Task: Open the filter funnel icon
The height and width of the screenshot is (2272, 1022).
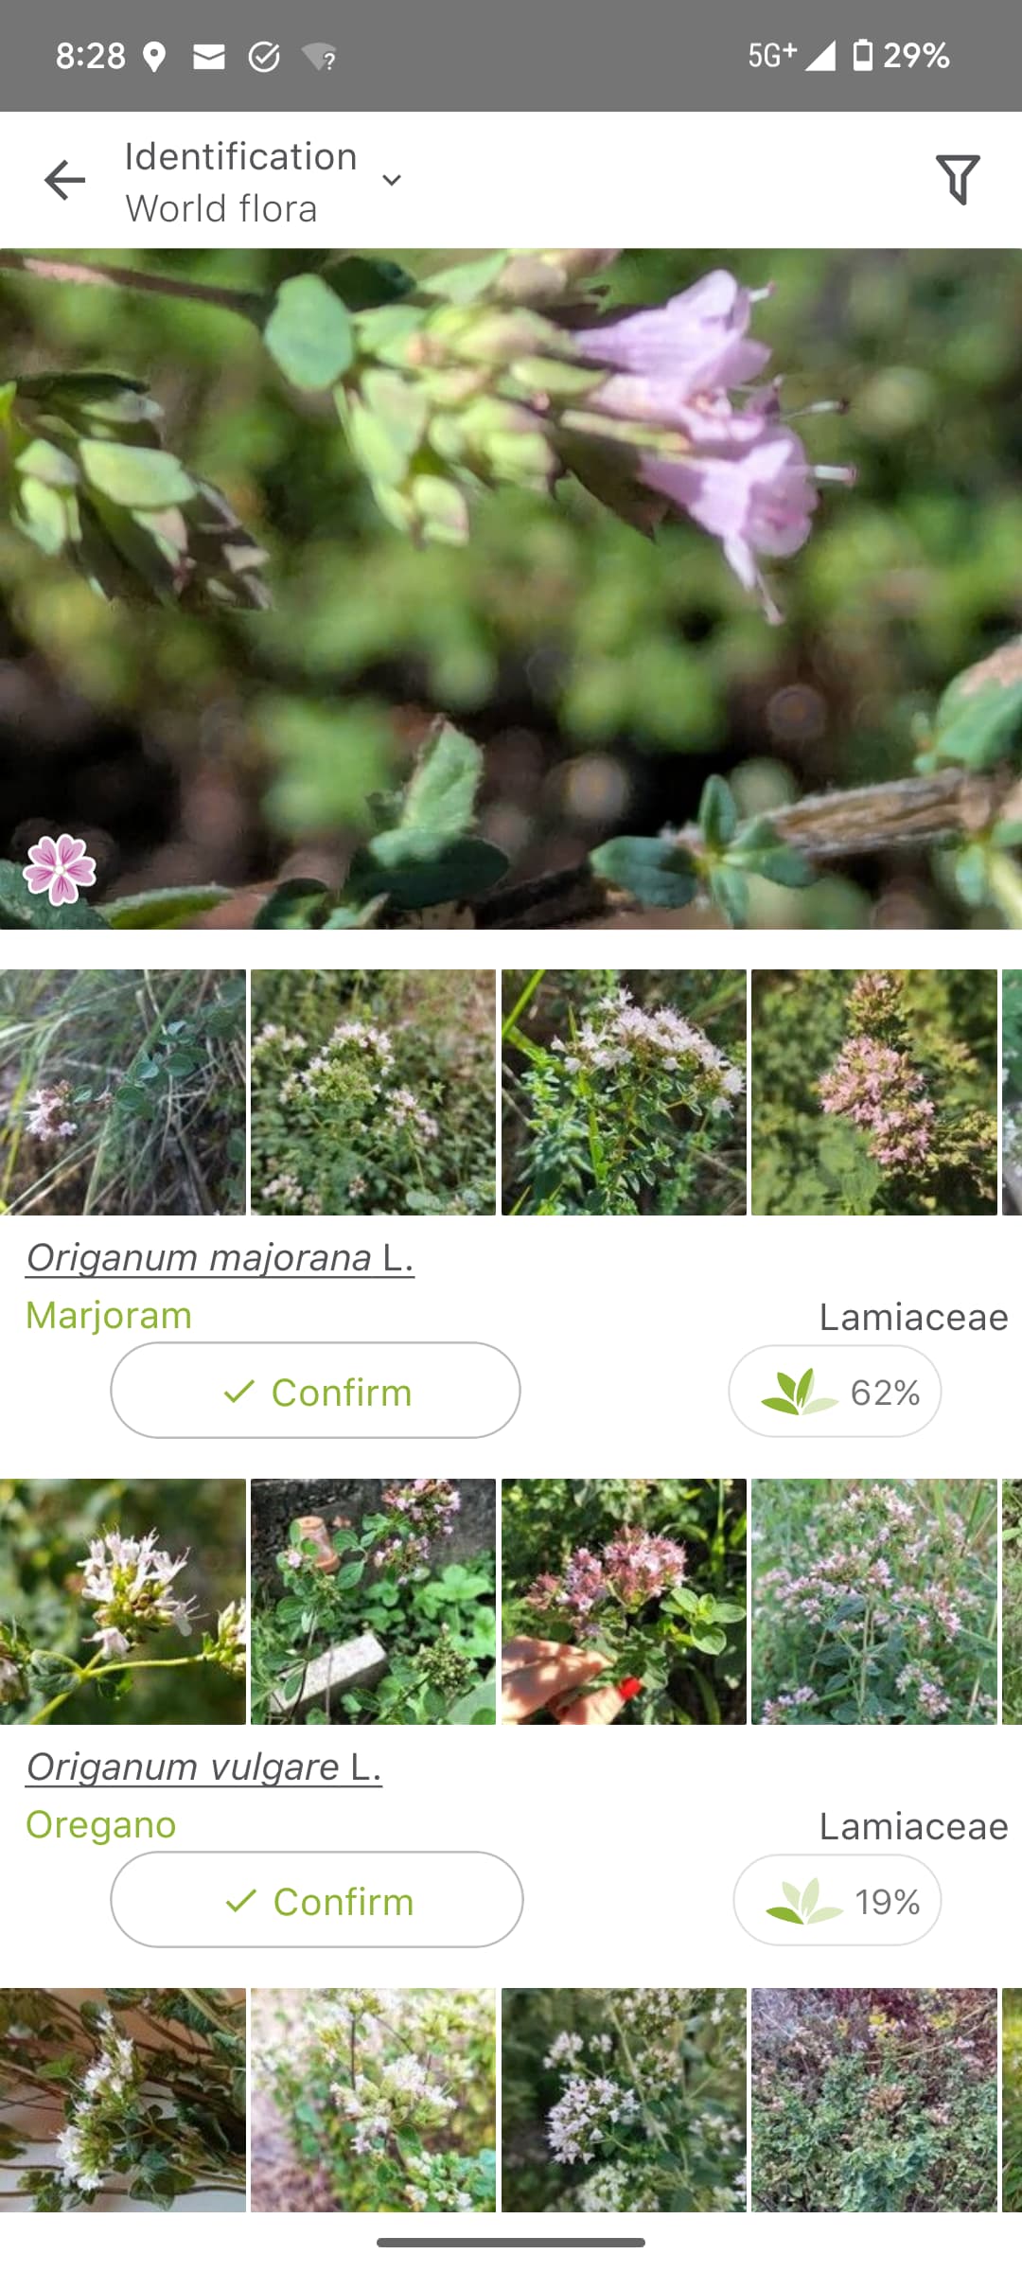Action: [x=958, y=180]
